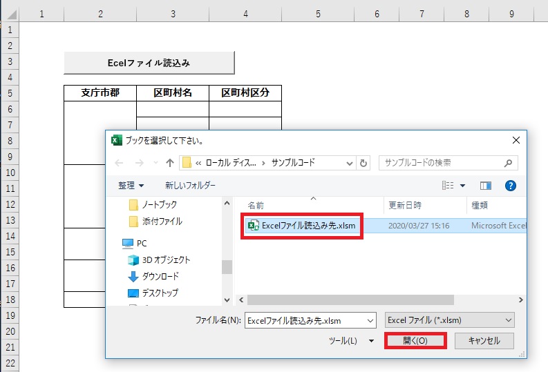Select サンプルコード breadcrumb segment

tap(293, 163)
